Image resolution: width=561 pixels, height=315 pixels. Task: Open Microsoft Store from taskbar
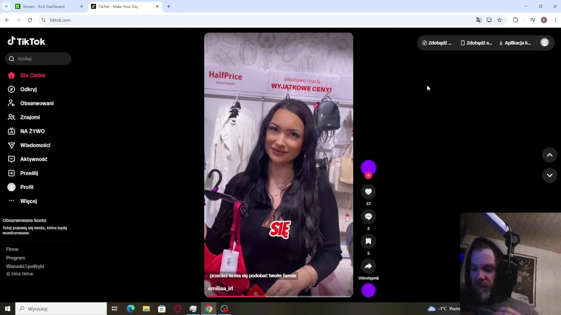coord(162,309)
